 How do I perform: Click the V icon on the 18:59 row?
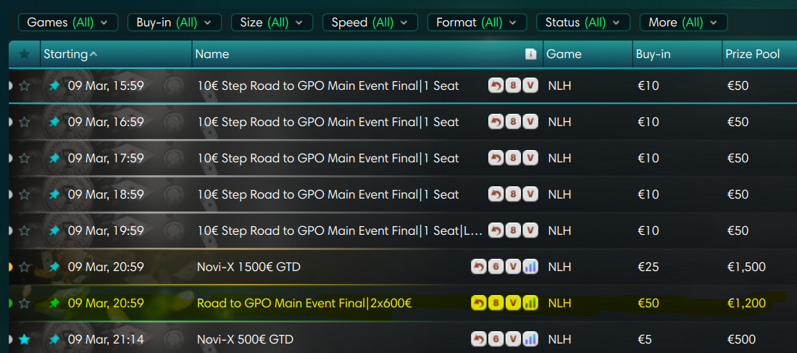(530, 194)
